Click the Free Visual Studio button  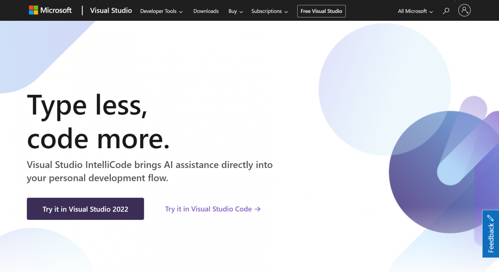click(321, 11)
